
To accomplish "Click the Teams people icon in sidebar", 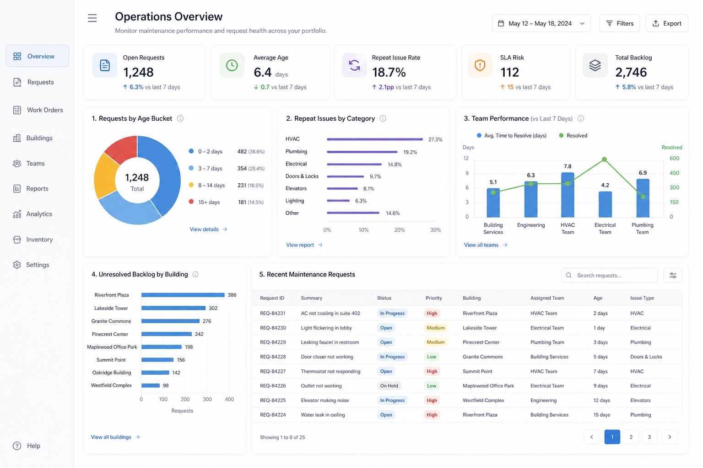I will click(17, 163).
